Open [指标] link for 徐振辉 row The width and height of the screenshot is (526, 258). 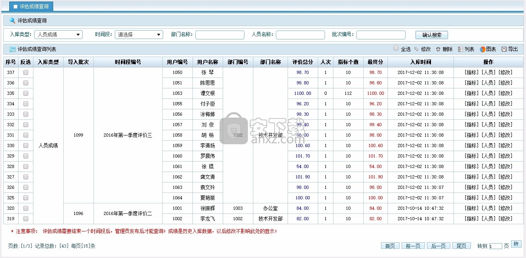point(472,208)
